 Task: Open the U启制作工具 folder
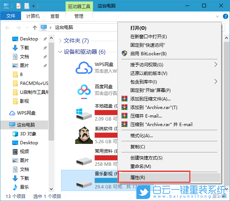tap(30, 92)
